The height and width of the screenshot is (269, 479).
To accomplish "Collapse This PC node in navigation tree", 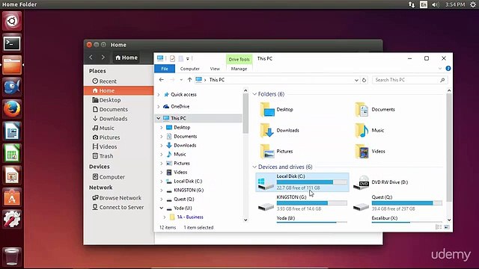I will [158, 118].
